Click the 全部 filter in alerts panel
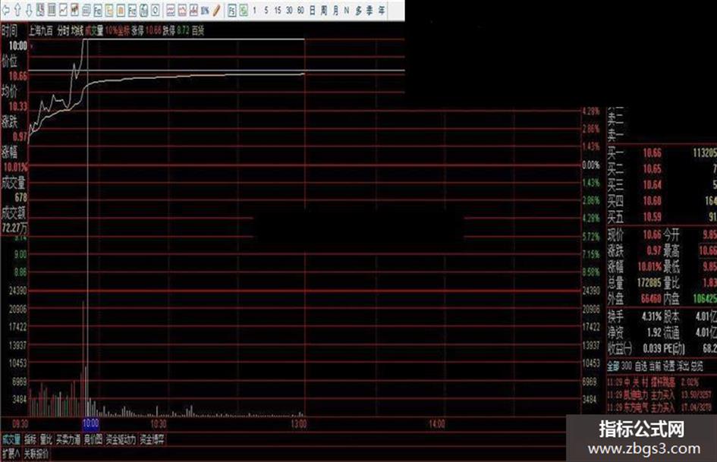 click(613, 366)
